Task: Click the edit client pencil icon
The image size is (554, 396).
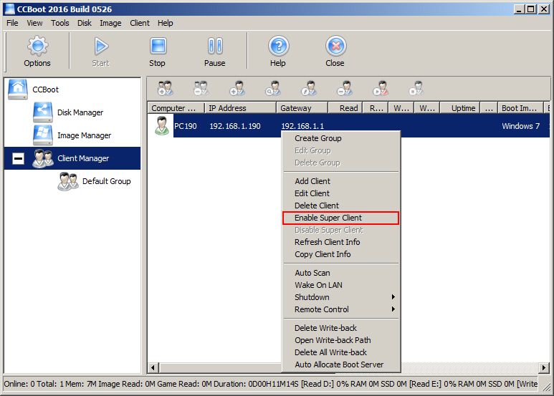Action: click(x=309, y=88)
